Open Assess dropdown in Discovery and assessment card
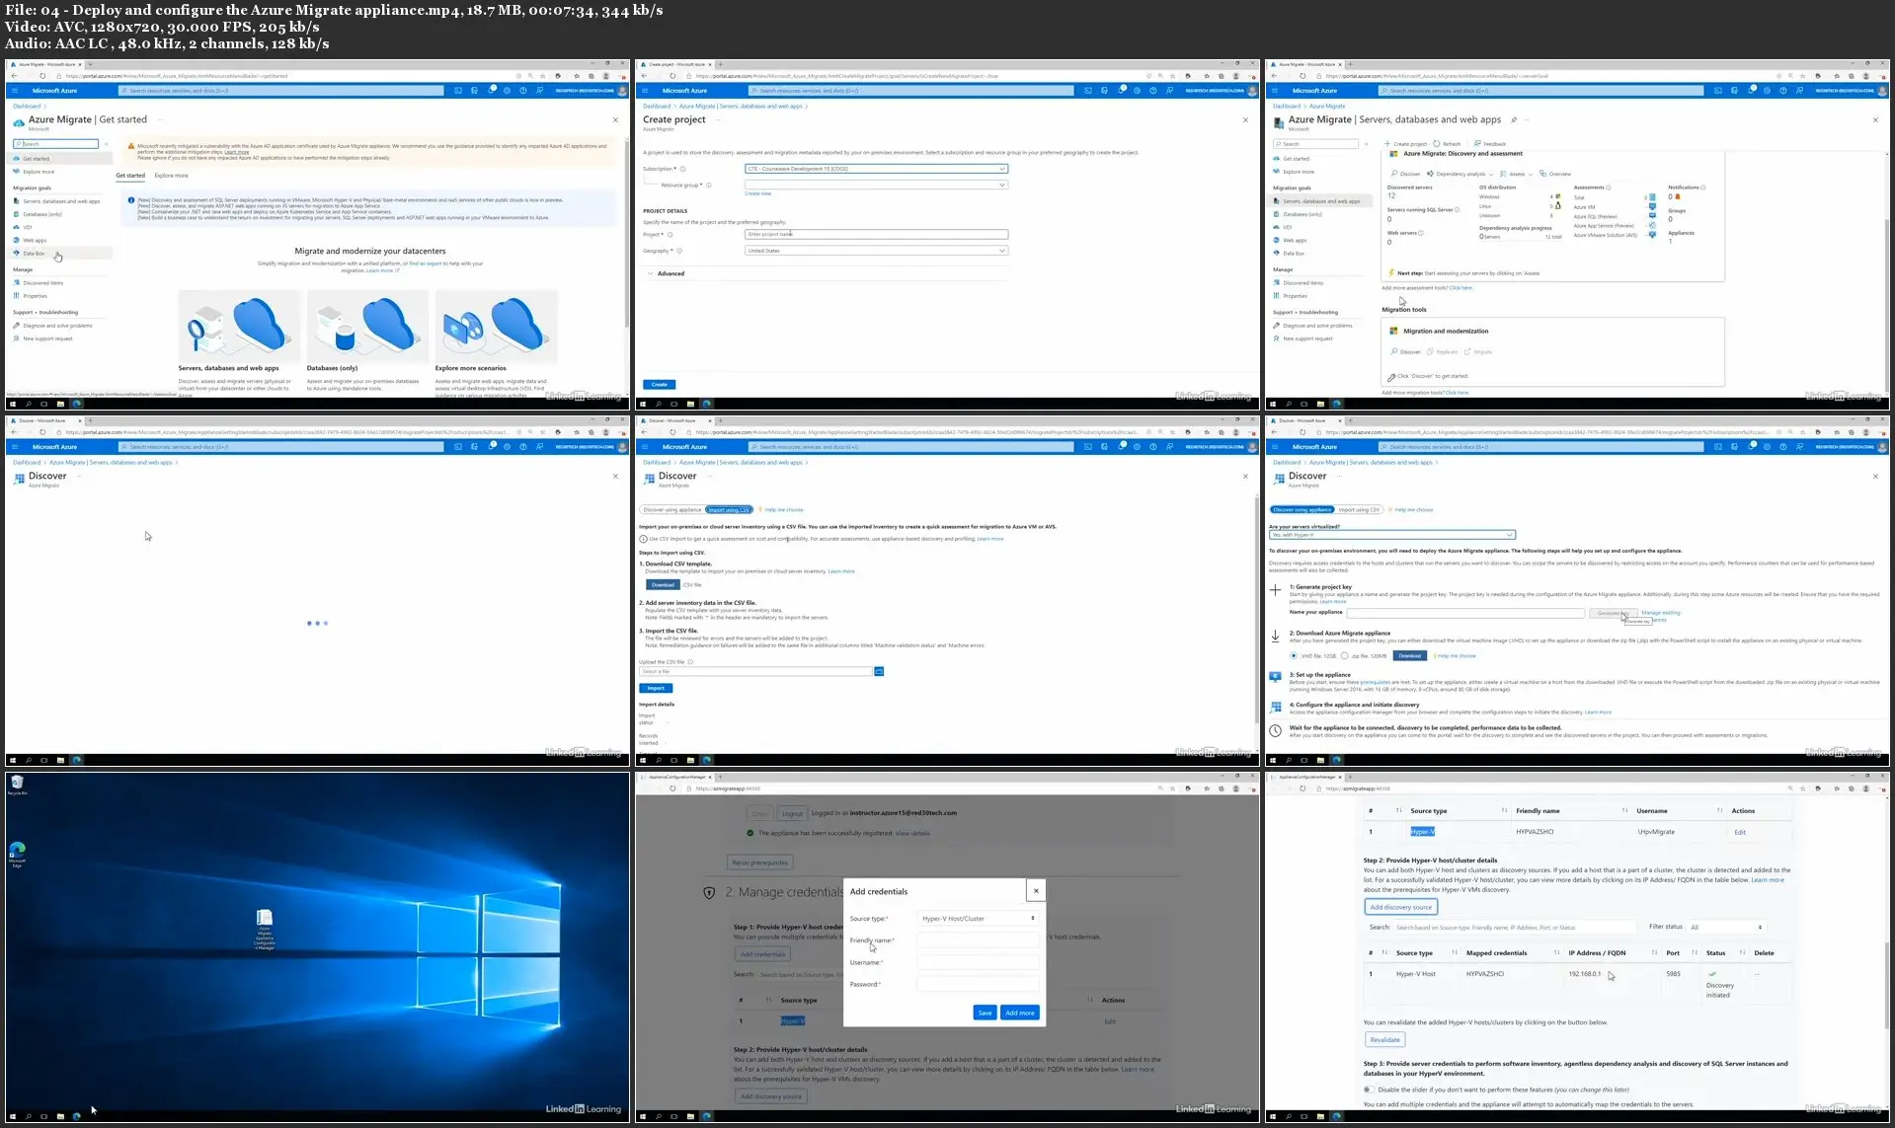The image size is (1895, 1128). [x=1516, y=174]
